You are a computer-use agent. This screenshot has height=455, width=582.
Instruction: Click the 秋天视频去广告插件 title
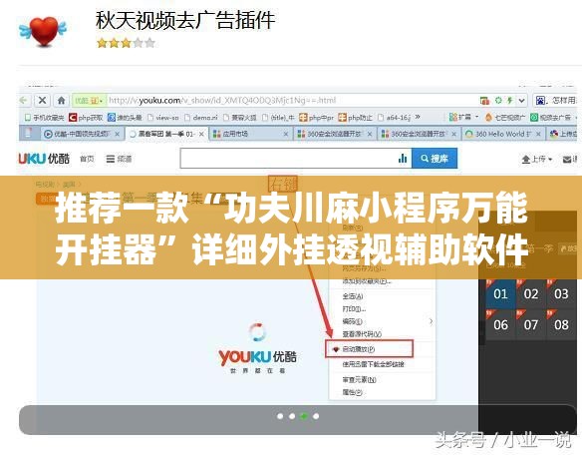185,20
